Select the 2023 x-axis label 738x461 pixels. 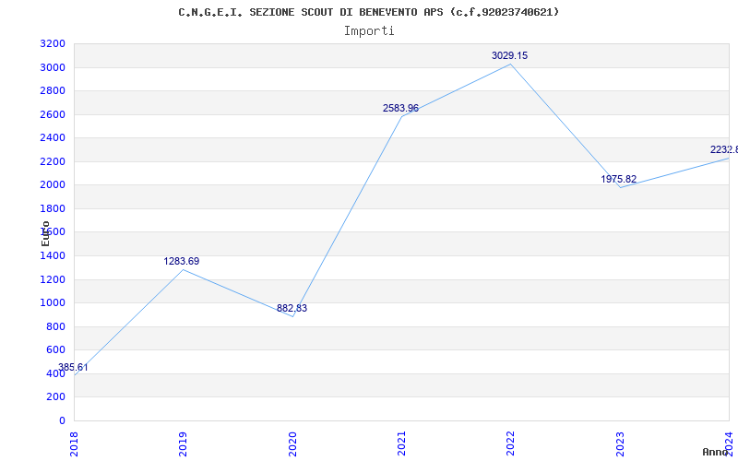[620, 444]
